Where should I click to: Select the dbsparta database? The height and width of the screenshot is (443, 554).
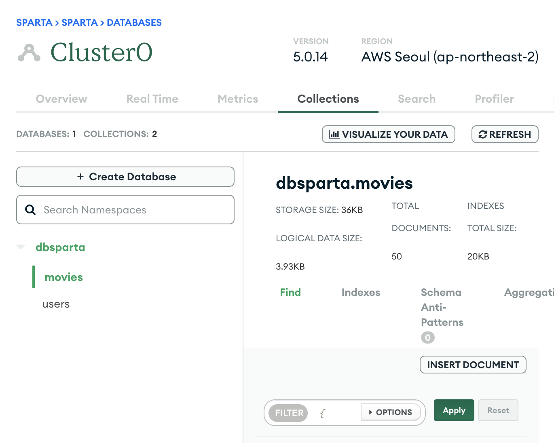[60, 247]
